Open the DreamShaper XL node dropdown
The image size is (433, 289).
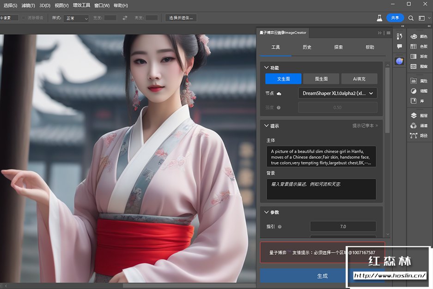click(x=337, y=93)
